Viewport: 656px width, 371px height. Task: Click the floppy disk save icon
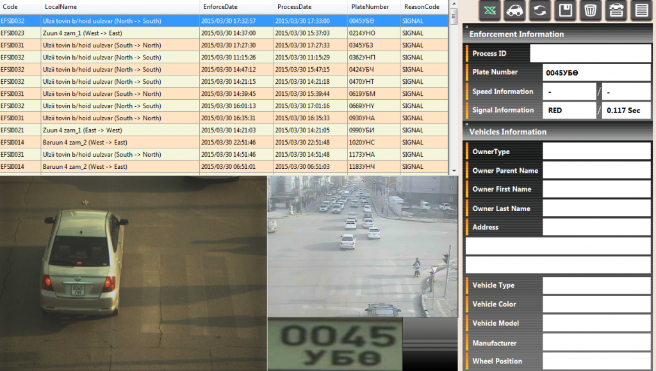point(565,10)
